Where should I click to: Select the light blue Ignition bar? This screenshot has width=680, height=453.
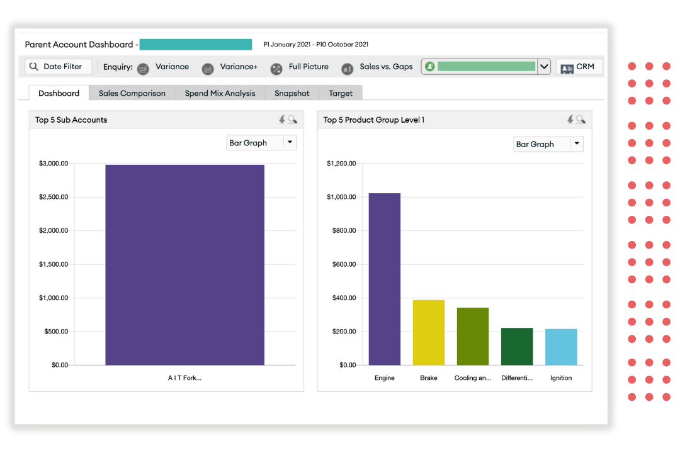pos(561,347)
